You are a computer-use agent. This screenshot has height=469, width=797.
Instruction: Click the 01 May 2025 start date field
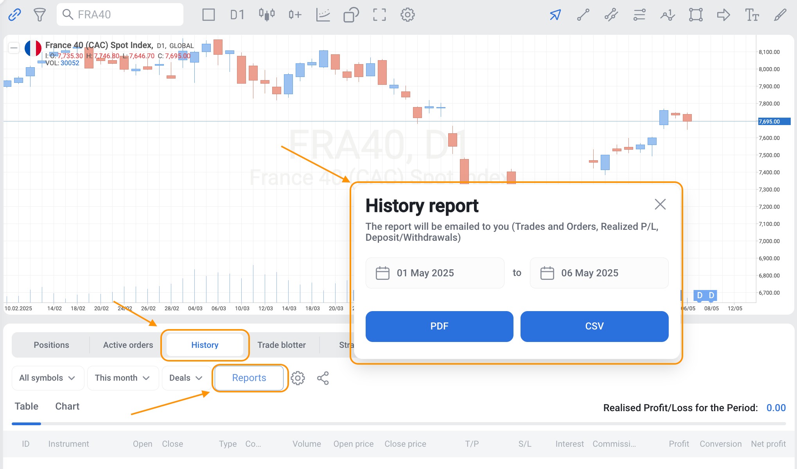[x=435, y=273]
